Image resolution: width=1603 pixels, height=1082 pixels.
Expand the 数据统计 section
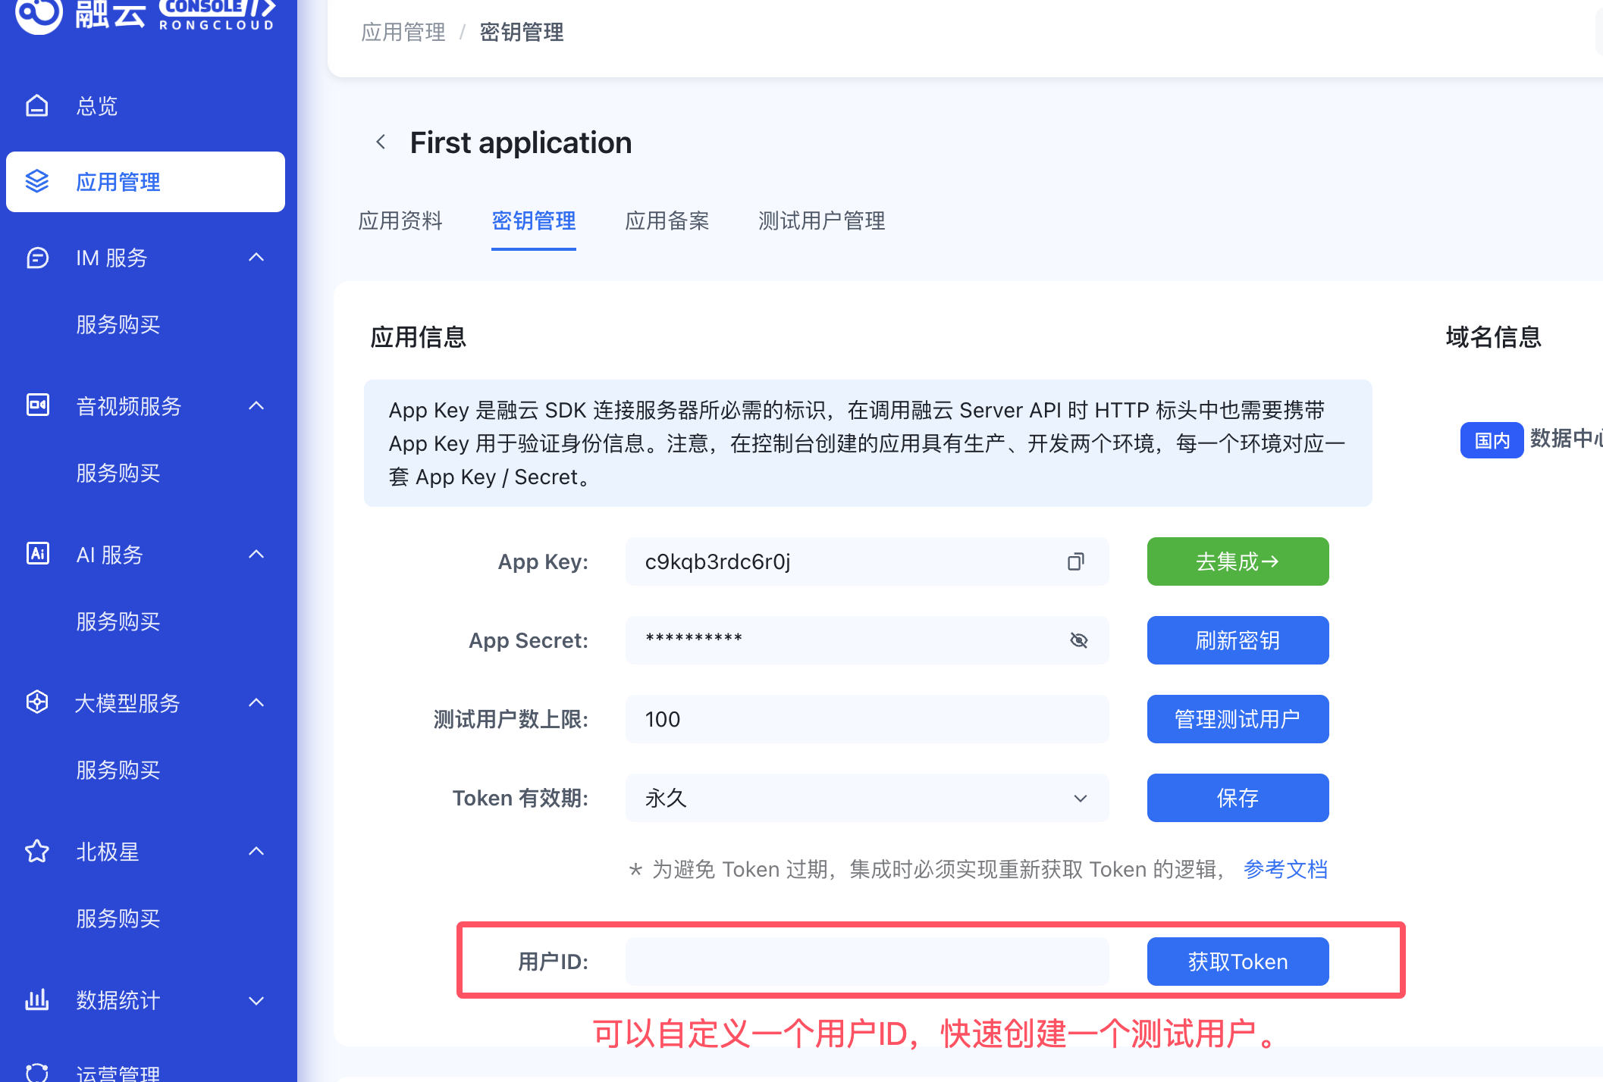(x=256, y=1000)
